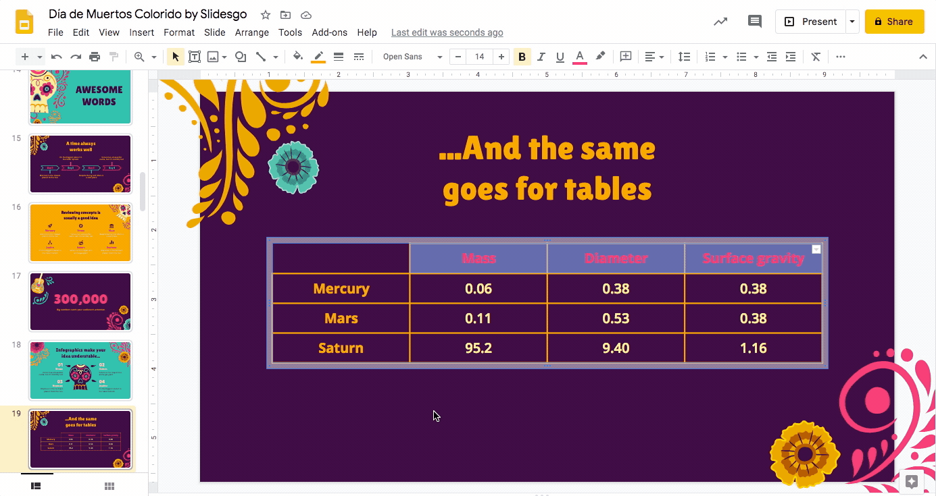The image size is (936, 496).
Task: Open the zoom level dropdown arrow
Action: 154,57
